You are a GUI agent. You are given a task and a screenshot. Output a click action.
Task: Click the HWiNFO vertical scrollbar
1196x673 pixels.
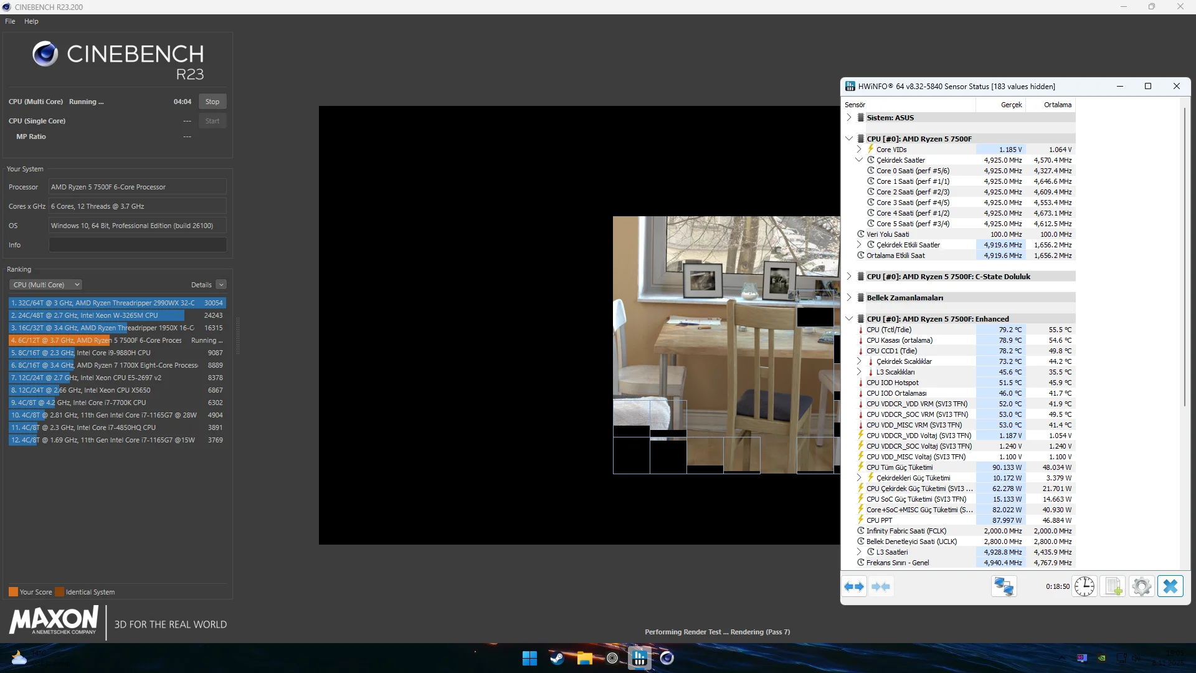click(x=1184, y=249)
